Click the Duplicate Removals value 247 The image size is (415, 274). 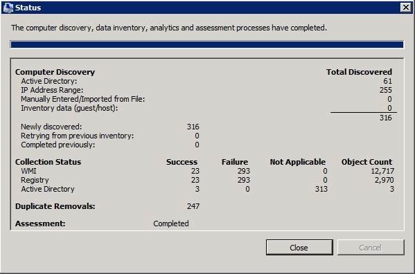point(193,206)
